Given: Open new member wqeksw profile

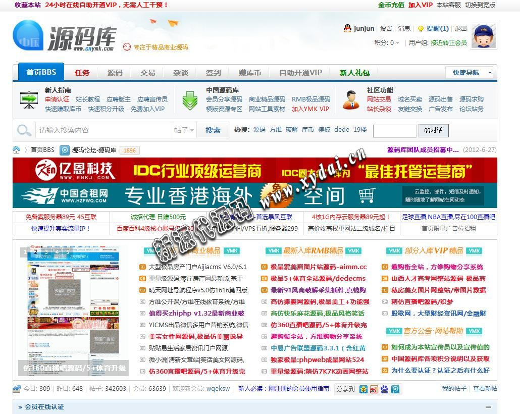Looking at the screenshot, I should [218, 388].
